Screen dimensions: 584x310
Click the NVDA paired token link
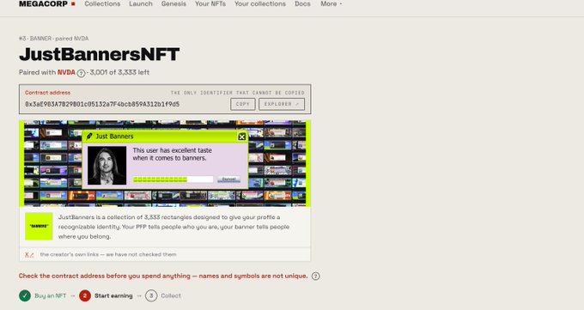(66, 72)
